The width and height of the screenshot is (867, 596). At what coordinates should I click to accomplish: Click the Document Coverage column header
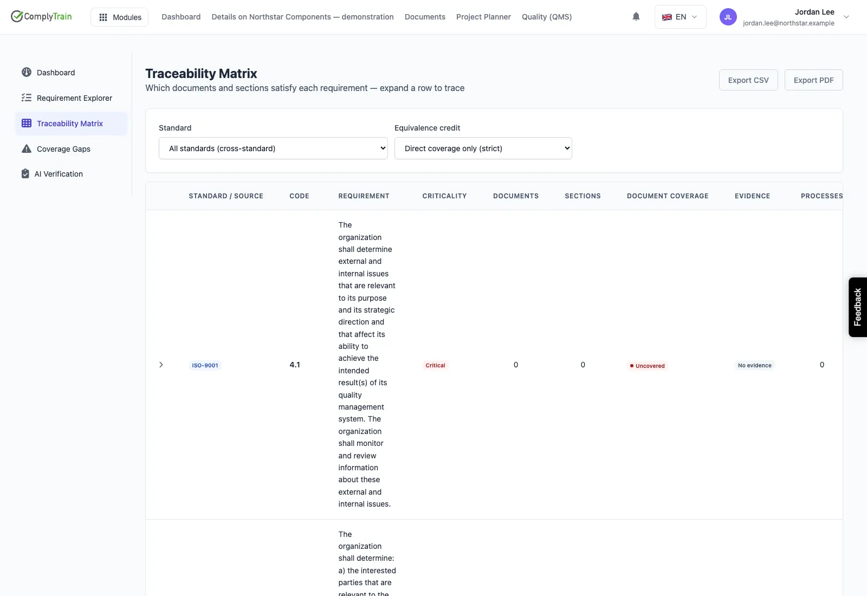(668, 196)
